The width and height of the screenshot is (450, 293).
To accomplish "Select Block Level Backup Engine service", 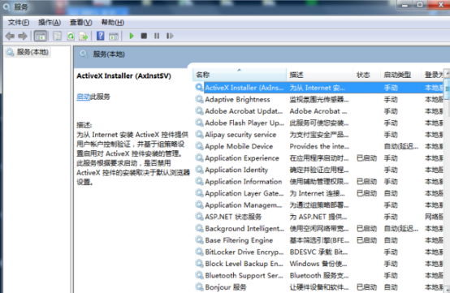I will (319, 264).
